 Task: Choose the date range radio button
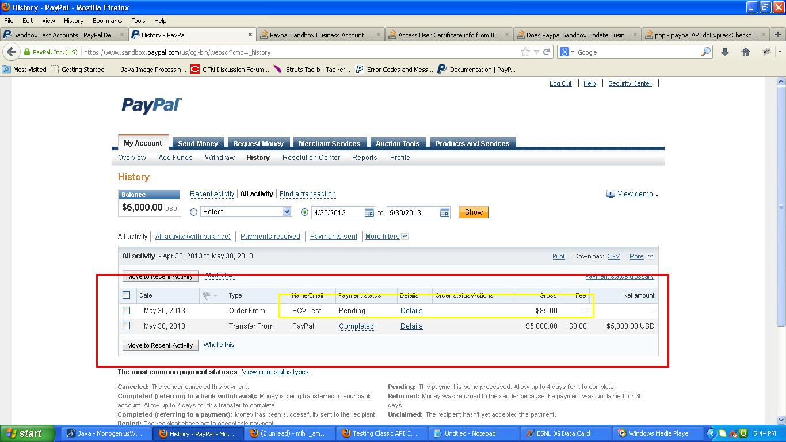(x=305, y=212)
